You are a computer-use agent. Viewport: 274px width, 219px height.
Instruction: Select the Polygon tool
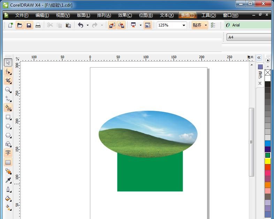(x=8, y=135)
